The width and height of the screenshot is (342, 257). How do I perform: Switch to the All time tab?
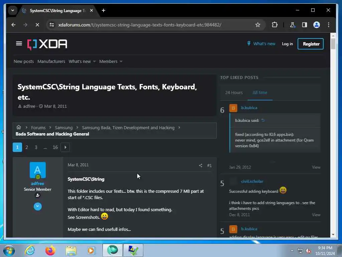coord(260,92)
